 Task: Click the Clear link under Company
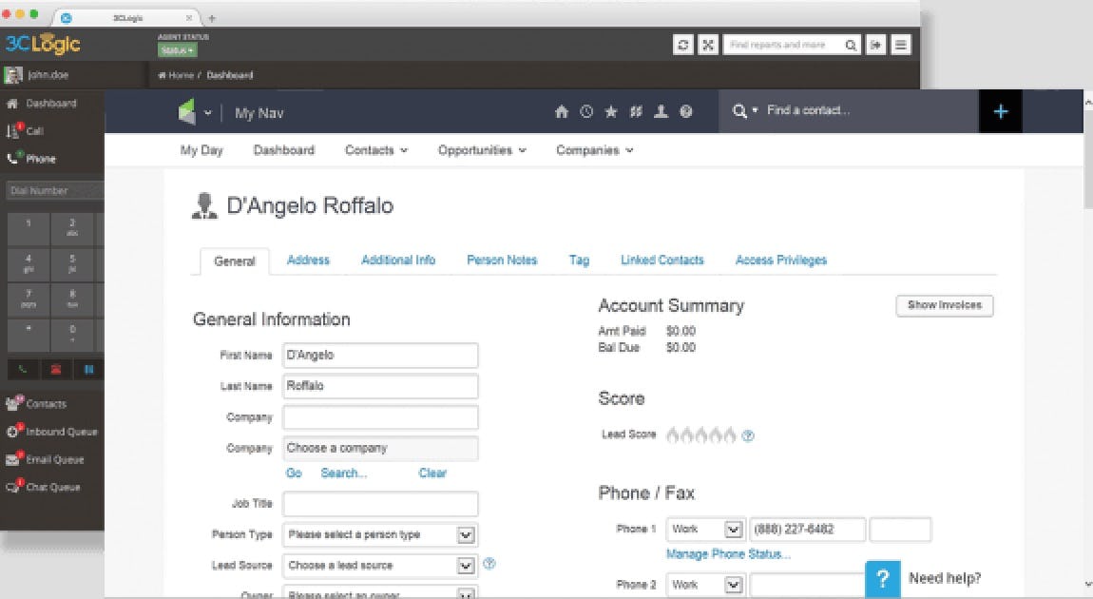tap(432, 473)
